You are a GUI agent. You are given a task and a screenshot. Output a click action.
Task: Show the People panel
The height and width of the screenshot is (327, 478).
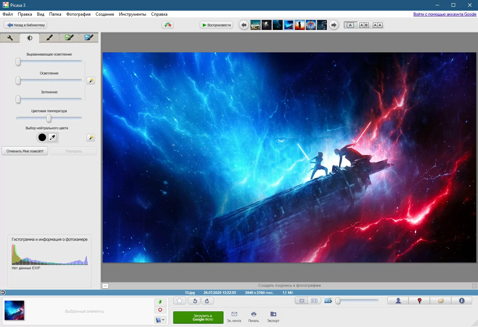398,301
